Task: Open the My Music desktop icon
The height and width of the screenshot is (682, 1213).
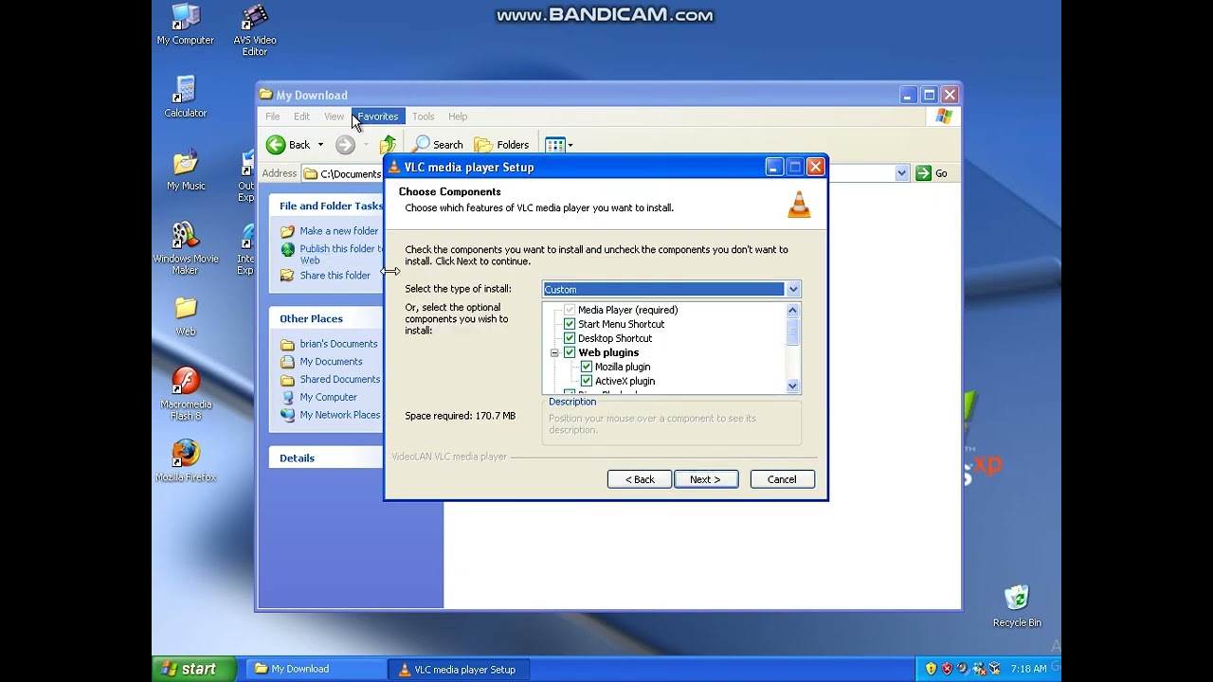Action: 186,170
